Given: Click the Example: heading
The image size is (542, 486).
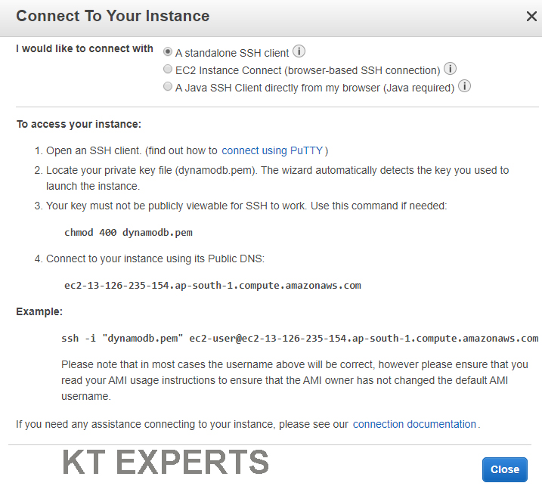Looking at the screenshot, I should click(x=39, y=311).
